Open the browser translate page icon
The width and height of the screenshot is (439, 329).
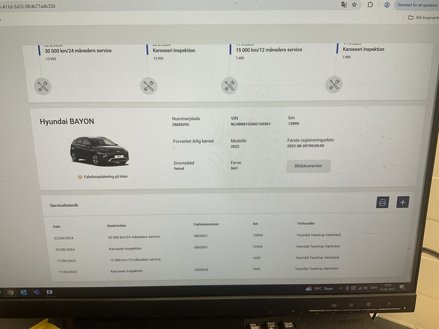pos(344,4)
